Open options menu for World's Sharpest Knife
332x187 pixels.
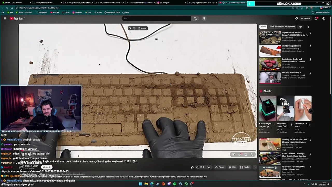pyautogui.click(x=310, y=46)
